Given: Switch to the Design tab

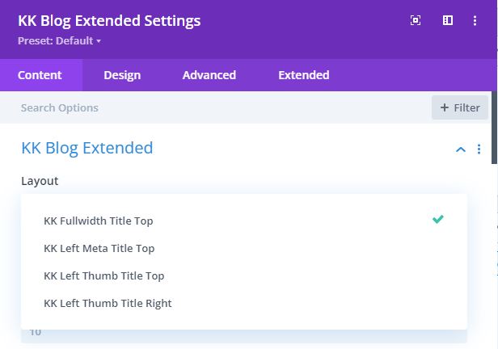Looking at the screenshot, I should tap(122, 75).
